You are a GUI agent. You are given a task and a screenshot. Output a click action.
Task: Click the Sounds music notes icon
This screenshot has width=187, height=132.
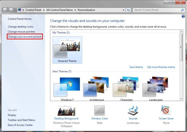click(133, 110)
